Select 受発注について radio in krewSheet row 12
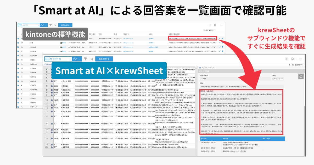This screenshot has width=314, height=165. tap(116, 107)
